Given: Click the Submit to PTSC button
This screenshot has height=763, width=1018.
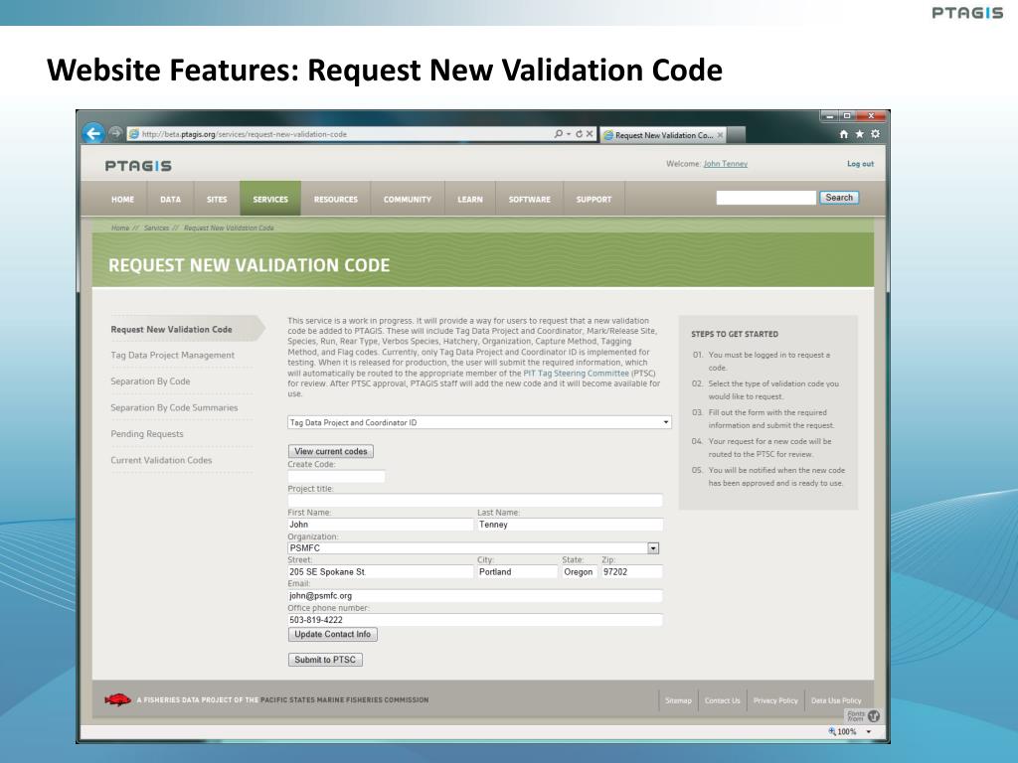Looking at the screenshot, I should (x=325, y=660).
